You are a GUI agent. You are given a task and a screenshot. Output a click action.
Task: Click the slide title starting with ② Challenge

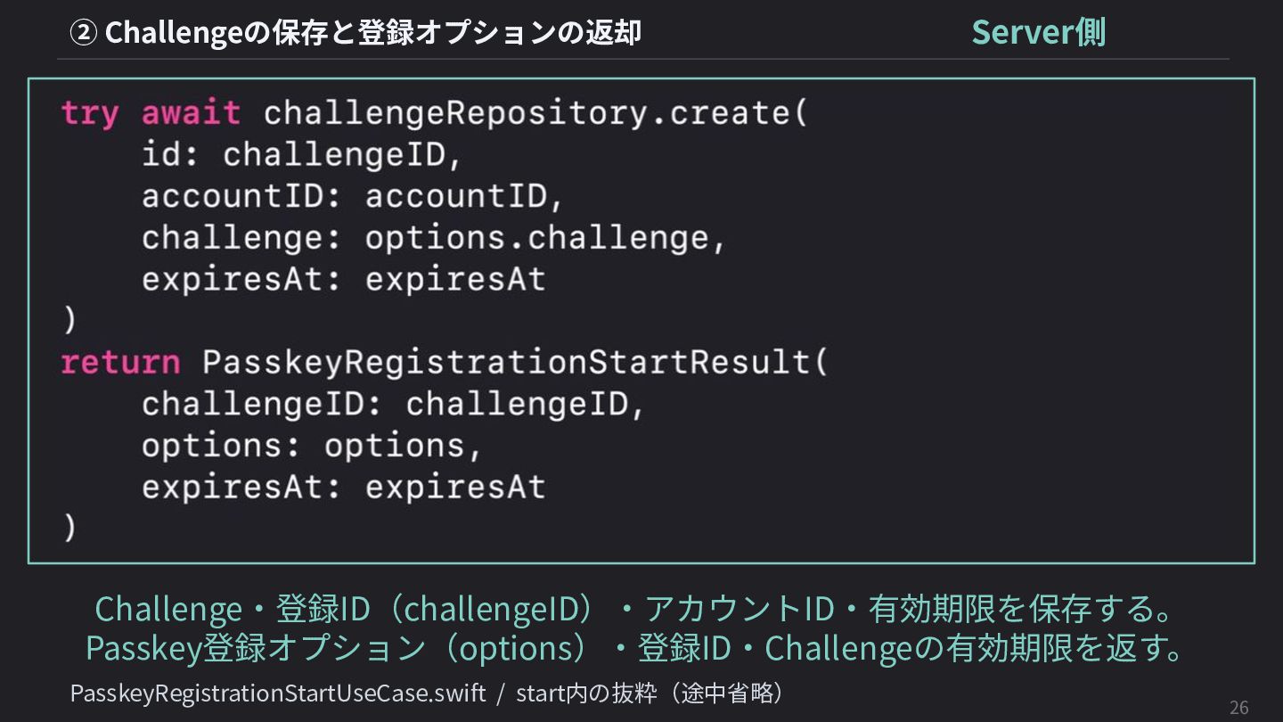tap(355, 33)
